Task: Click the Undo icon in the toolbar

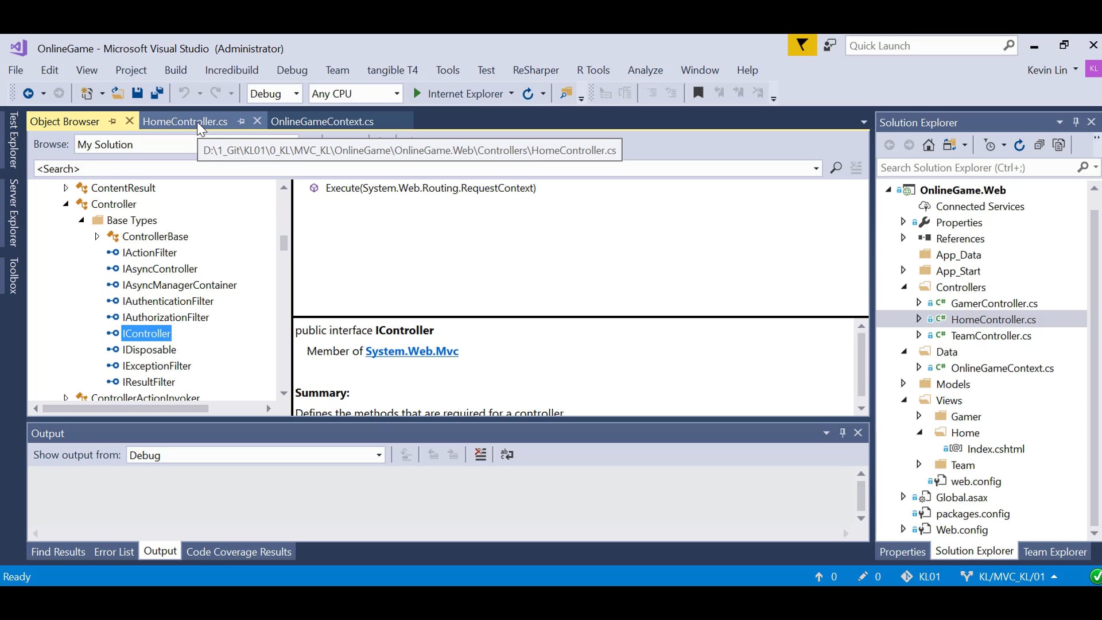Action: tap(185, 93)
